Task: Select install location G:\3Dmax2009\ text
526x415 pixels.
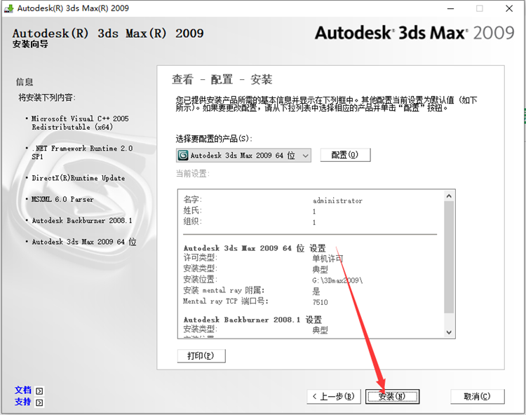Action: point(337,280)
